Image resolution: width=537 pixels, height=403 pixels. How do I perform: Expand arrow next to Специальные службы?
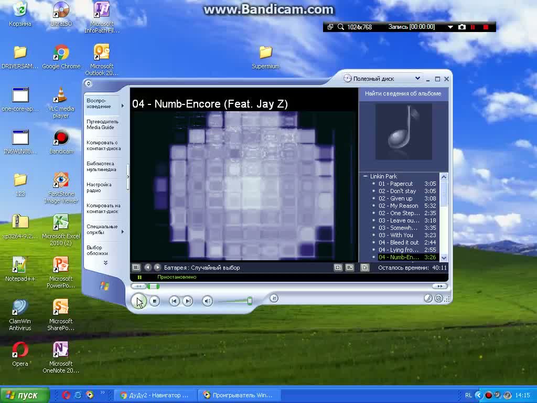point(123,232)
